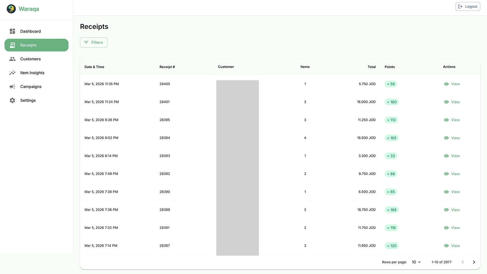Select the Customers menu item label
Screen dimensions: 487x274
coord(30,59)
